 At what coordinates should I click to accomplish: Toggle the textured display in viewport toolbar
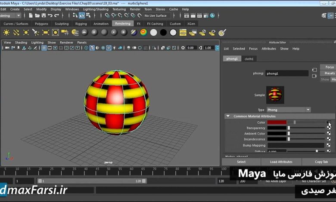tap(109, 48)
